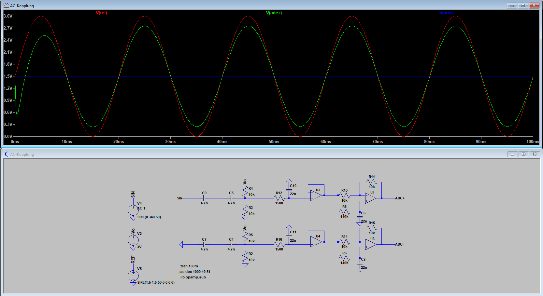Minimize the waveform plot window

click(x=512, y=6)
